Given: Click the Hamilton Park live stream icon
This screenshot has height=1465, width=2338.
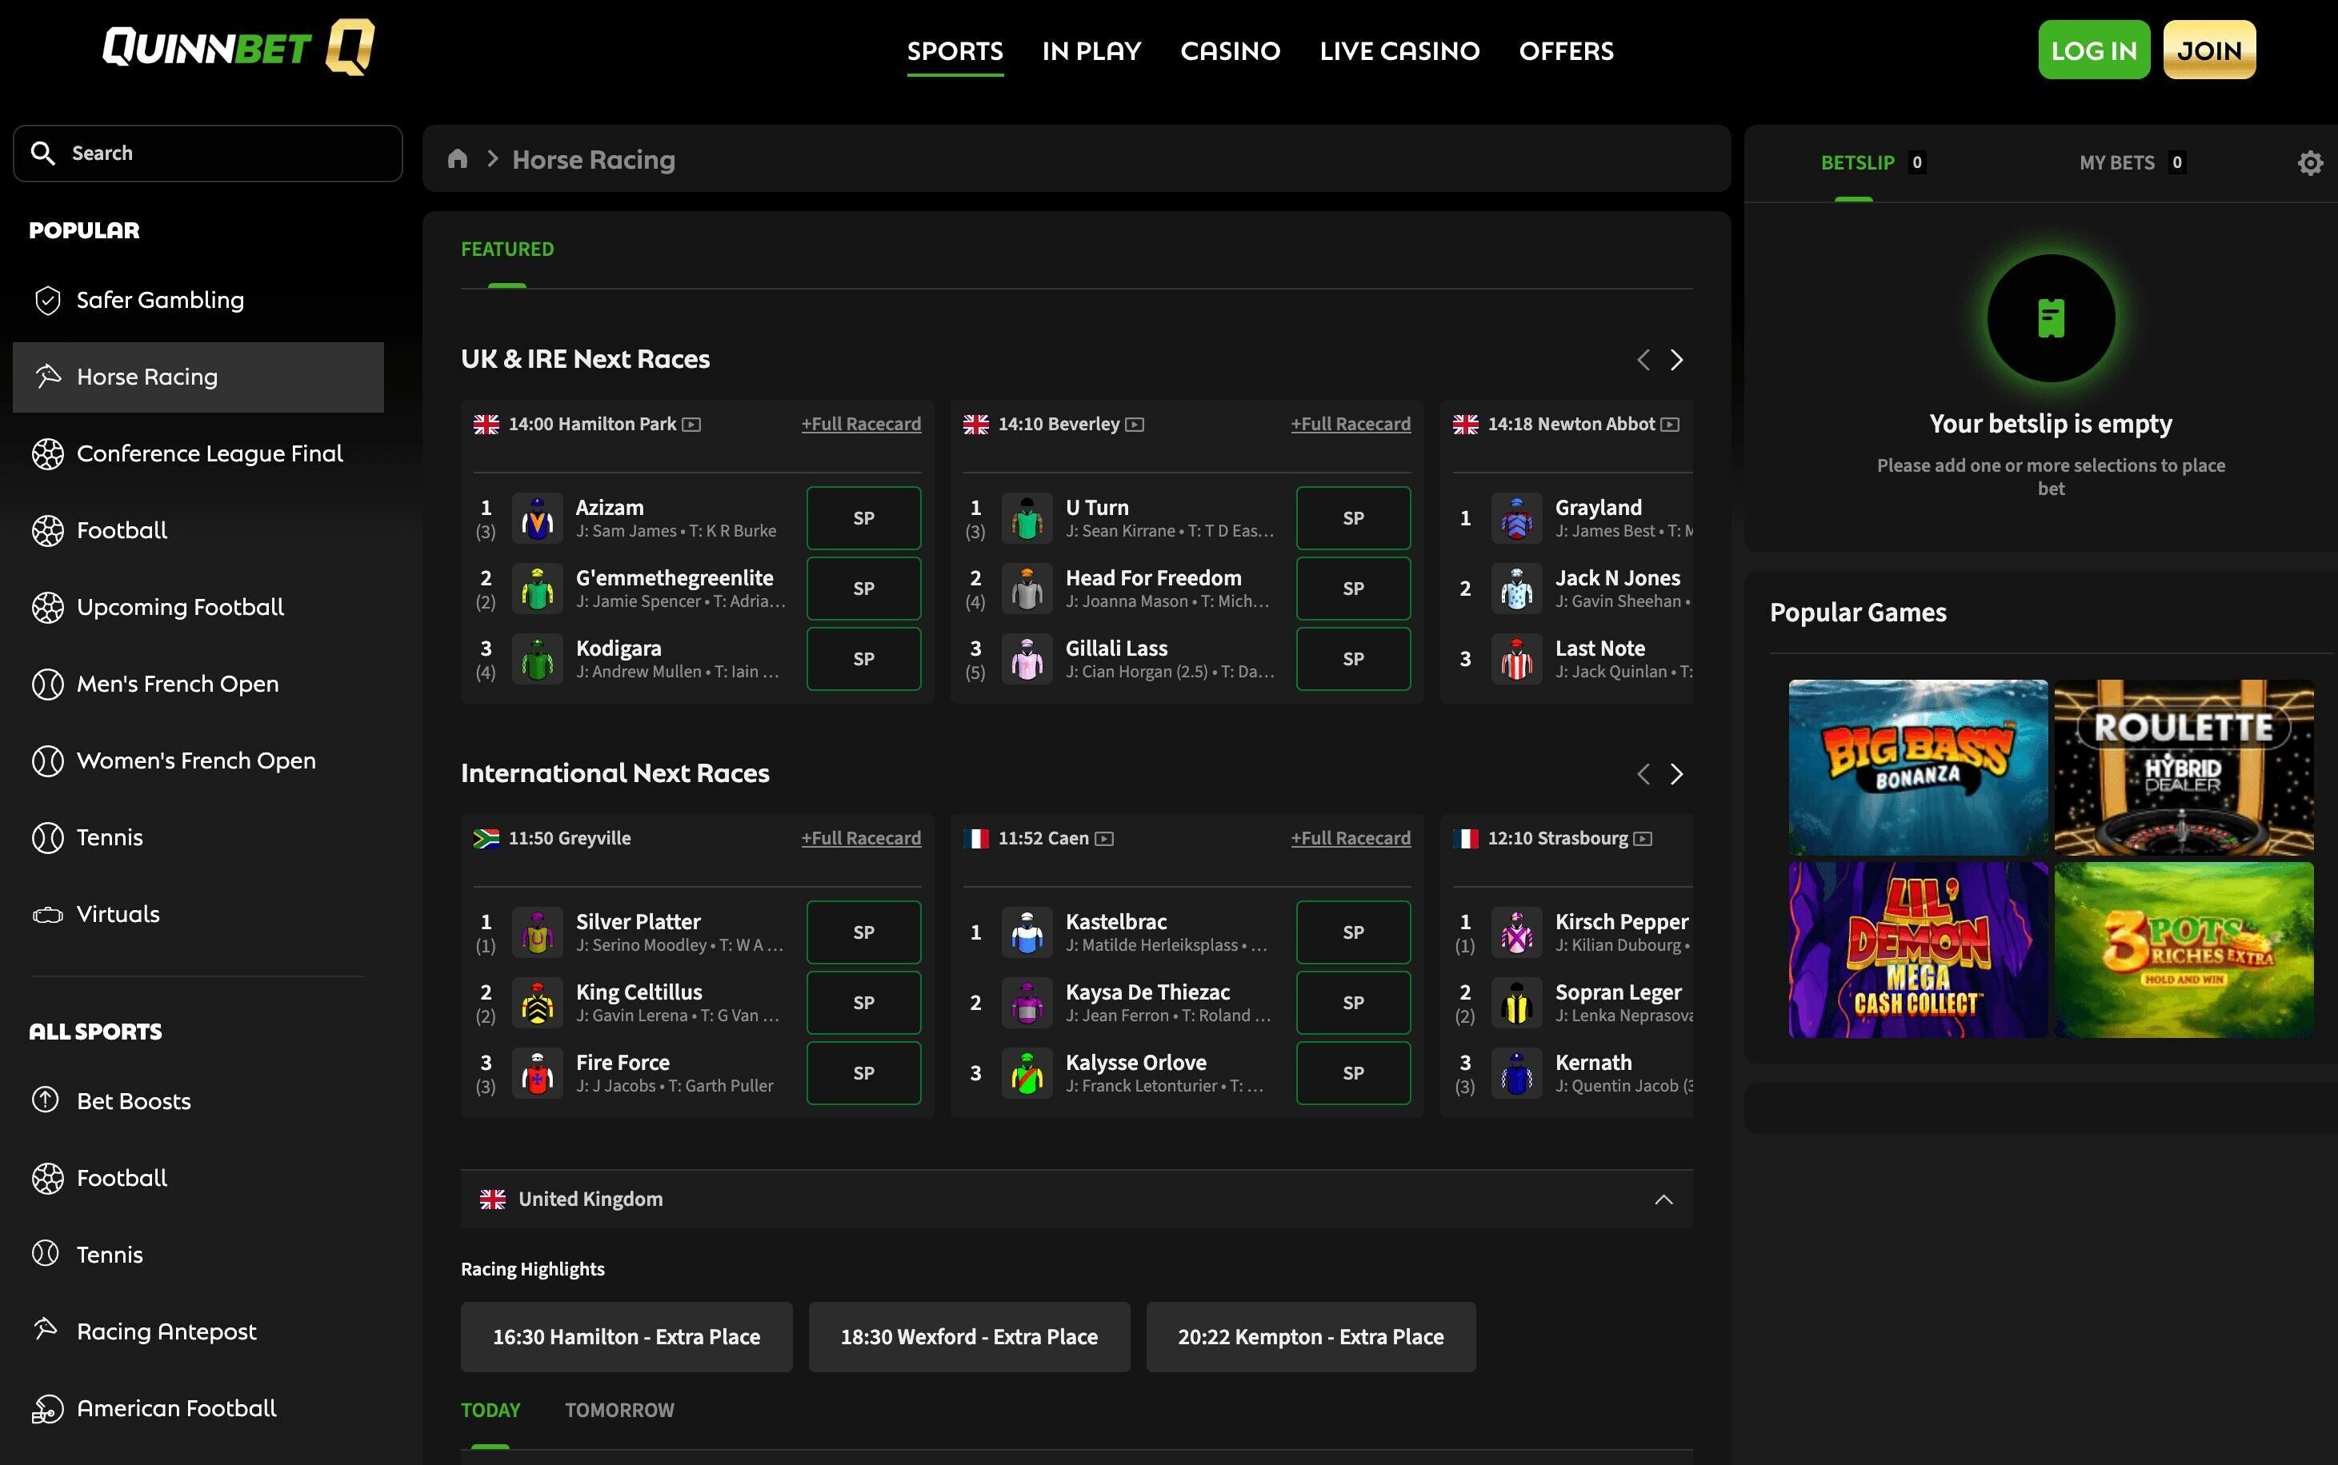Looking at the screenshot, I should pos(691,425).
